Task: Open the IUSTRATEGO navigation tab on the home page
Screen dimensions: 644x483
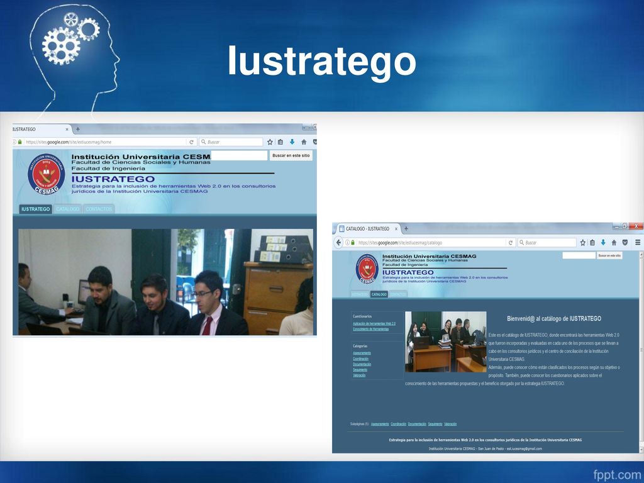Action: 35,209
